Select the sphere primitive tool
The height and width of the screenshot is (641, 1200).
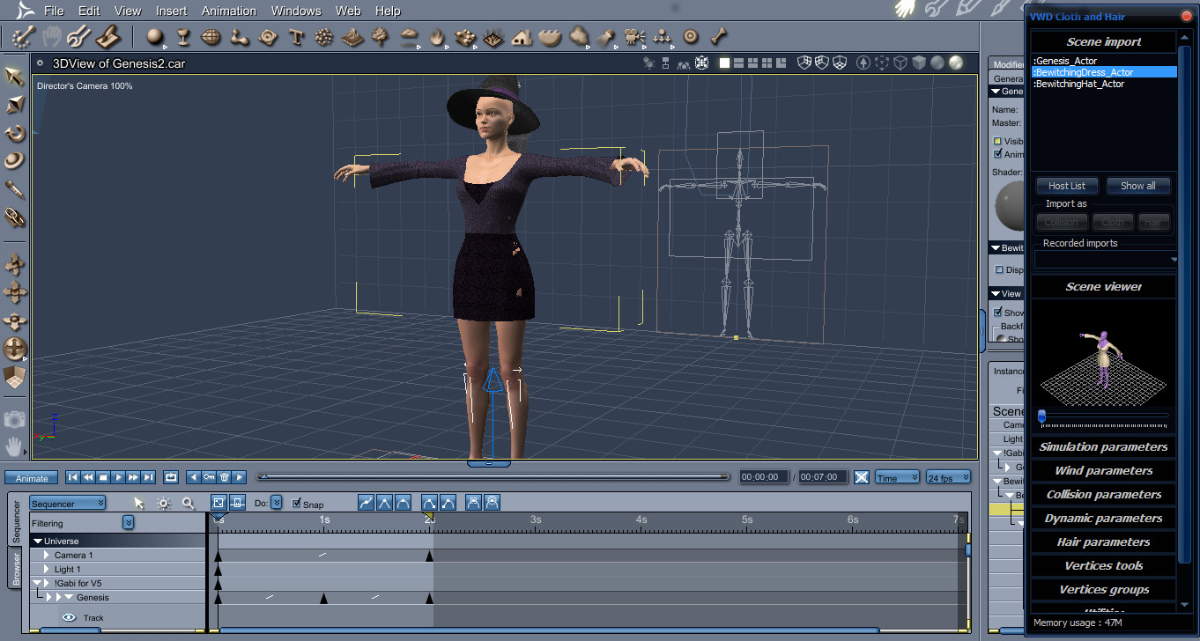[155, 37]
